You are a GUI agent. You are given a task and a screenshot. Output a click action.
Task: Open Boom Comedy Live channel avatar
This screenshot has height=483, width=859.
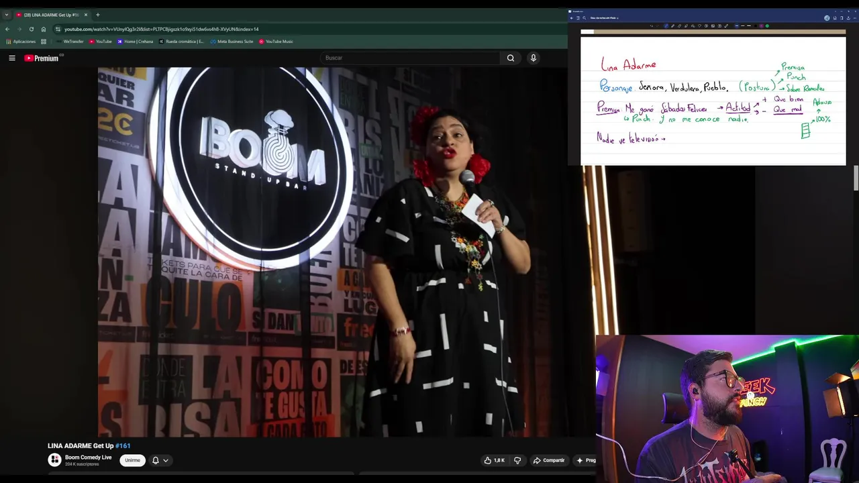point(54,460)
